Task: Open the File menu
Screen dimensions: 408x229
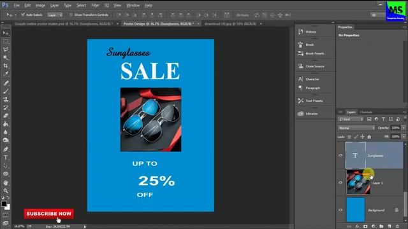Action: (17, 5)
